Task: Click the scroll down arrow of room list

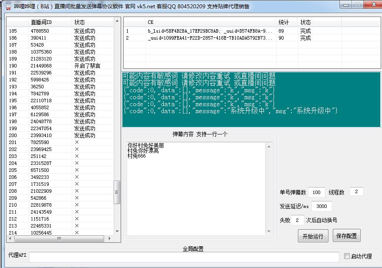Action: point(117,231)
